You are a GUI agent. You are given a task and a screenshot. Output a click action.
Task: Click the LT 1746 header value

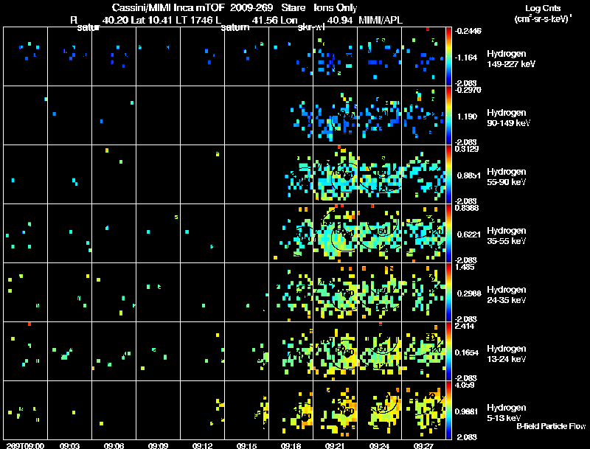click(x=194, y=20)
